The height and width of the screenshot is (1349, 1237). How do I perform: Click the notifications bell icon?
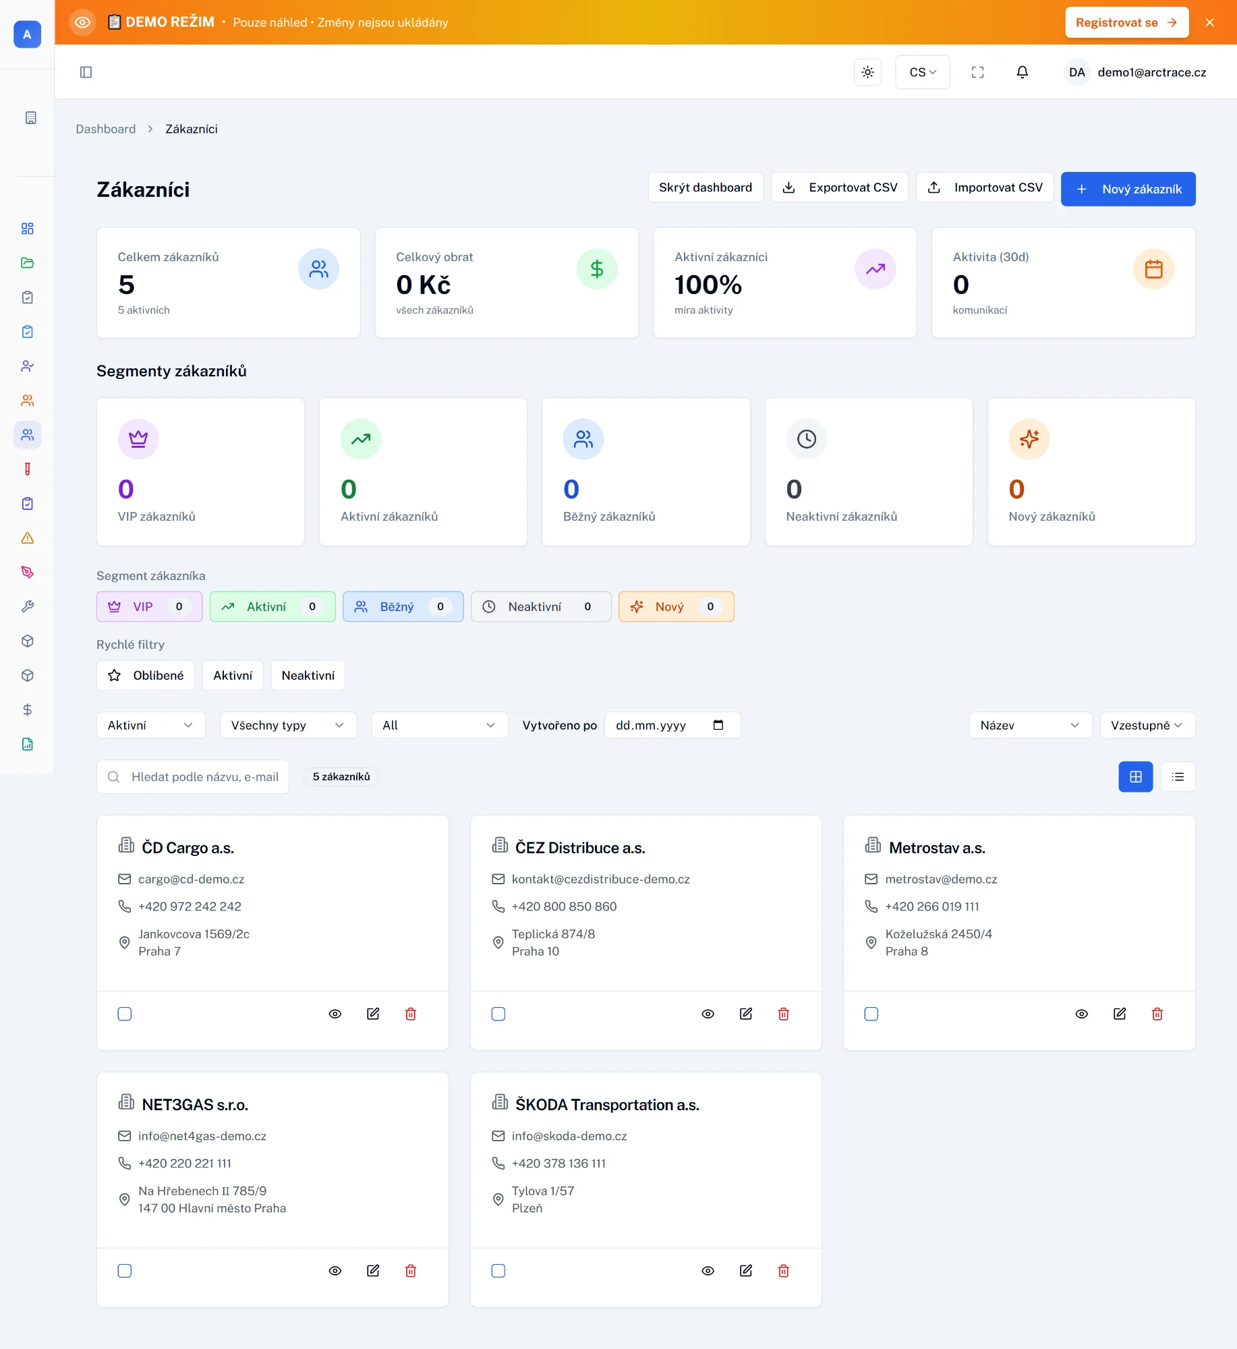click(1022, 72)
